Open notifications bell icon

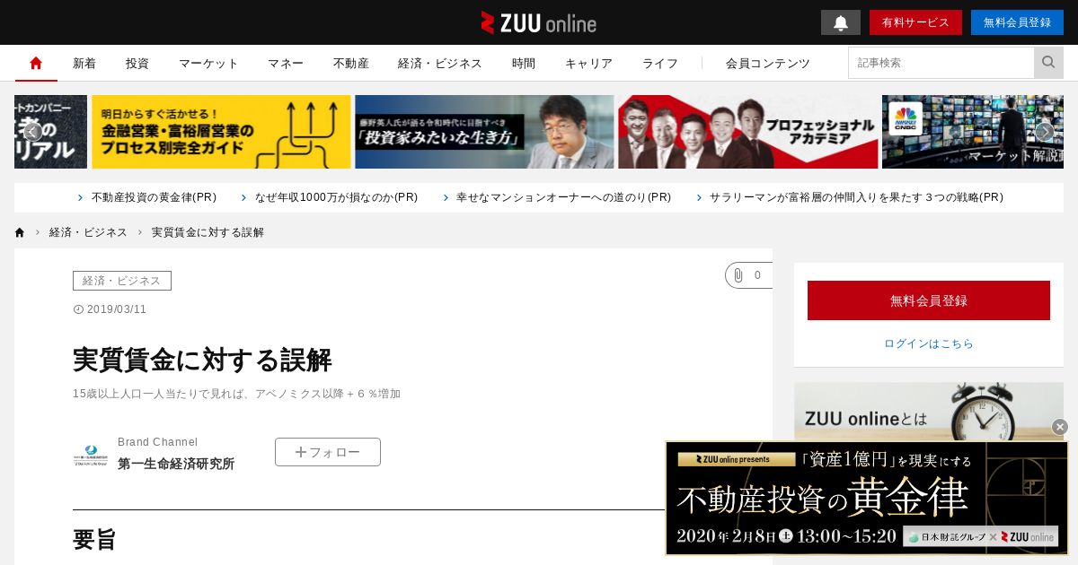(x=841, y=22)
